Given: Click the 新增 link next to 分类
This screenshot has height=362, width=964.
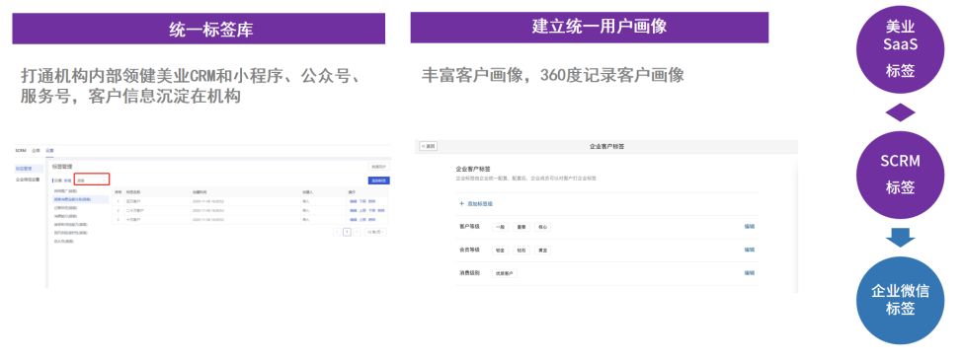Looking at the screenshot, I should [67, 181].
